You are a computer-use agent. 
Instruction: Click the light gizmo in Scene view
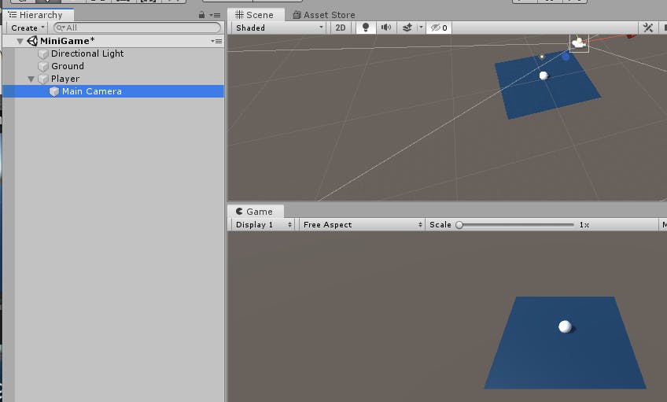coord(542,57)
